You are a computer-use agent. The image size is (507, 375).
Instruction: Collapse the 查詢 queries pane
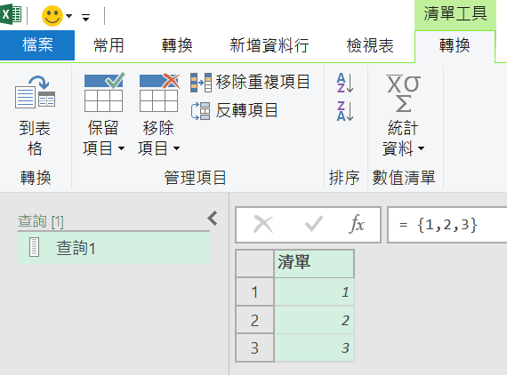tap(213, 219)
